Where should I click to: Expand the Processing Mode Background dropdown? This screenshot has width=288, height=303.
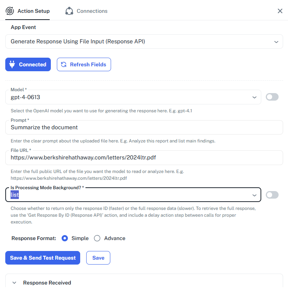254,195
